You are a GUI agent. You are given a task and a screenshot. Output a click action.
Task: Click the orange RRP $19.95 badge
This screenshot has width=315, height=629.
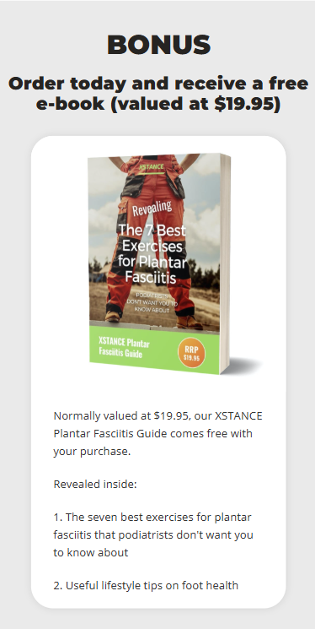191,353
